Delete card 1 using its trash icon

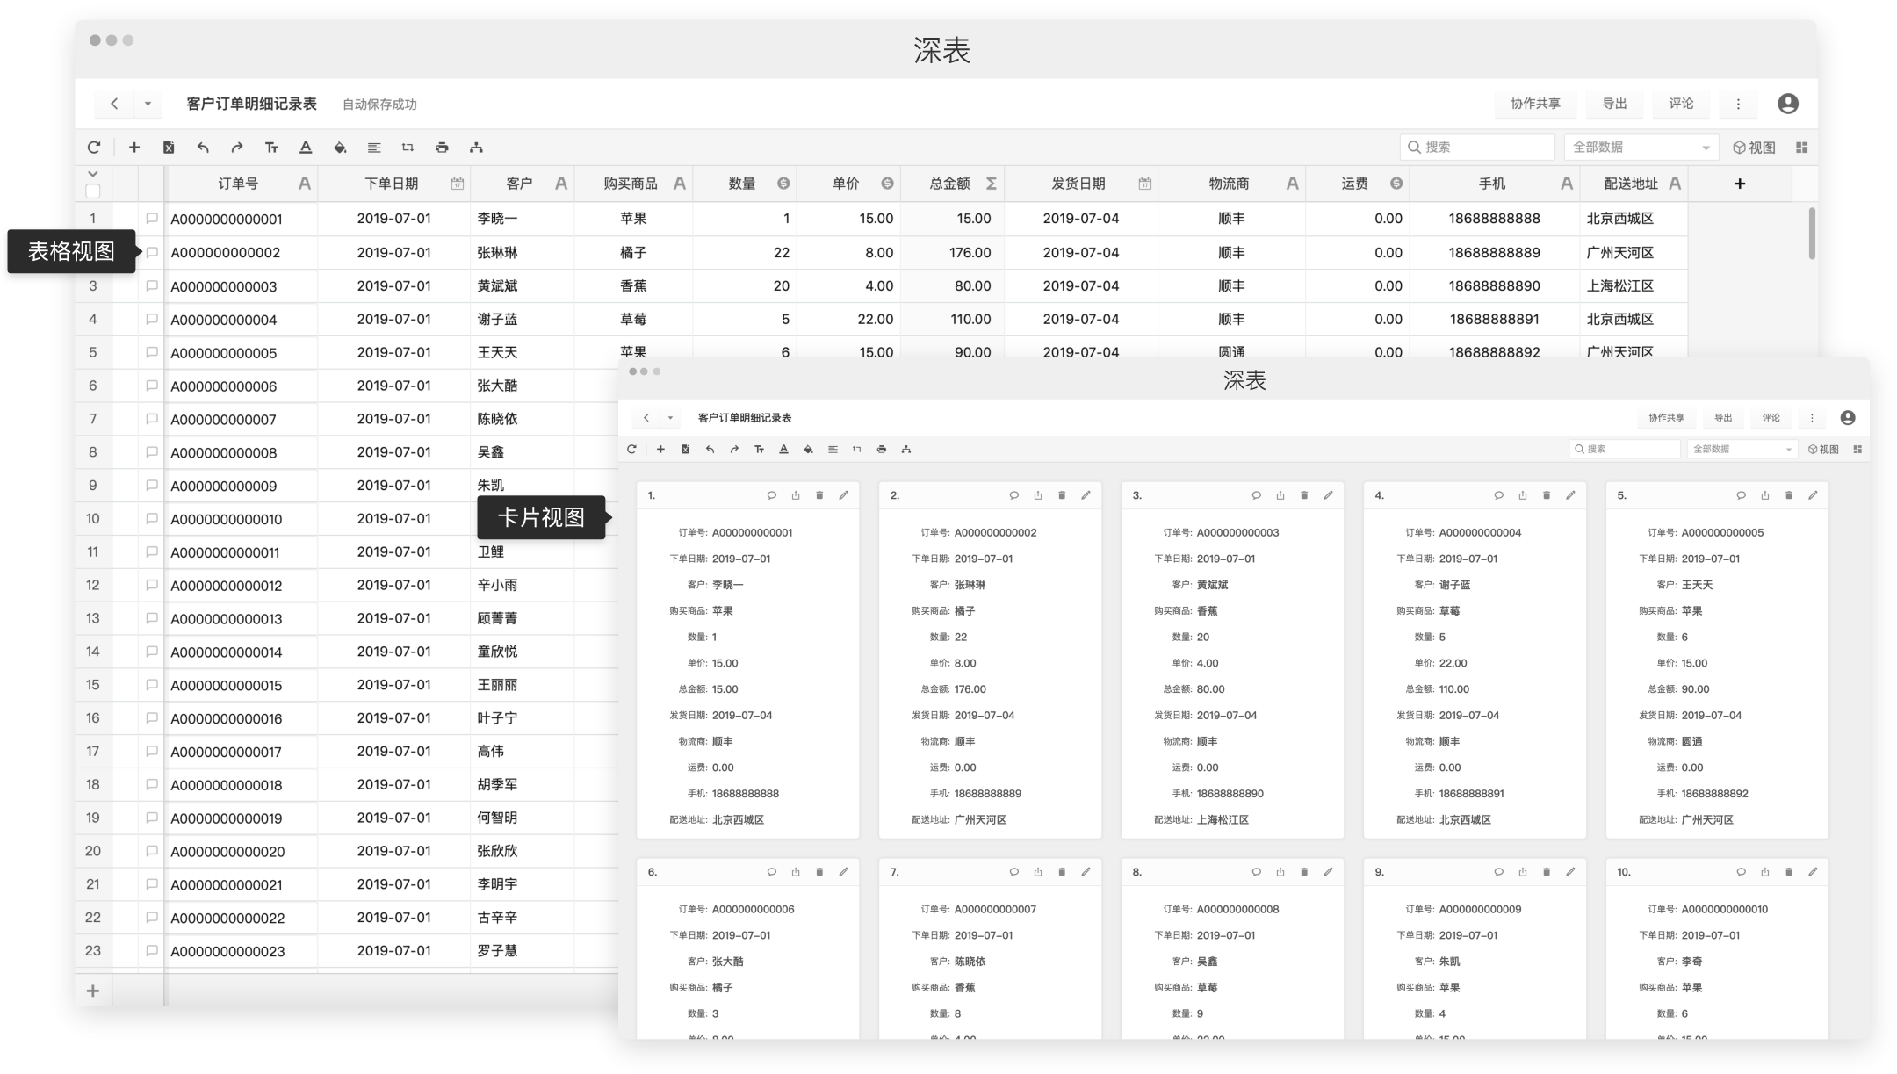click(819, 495)
